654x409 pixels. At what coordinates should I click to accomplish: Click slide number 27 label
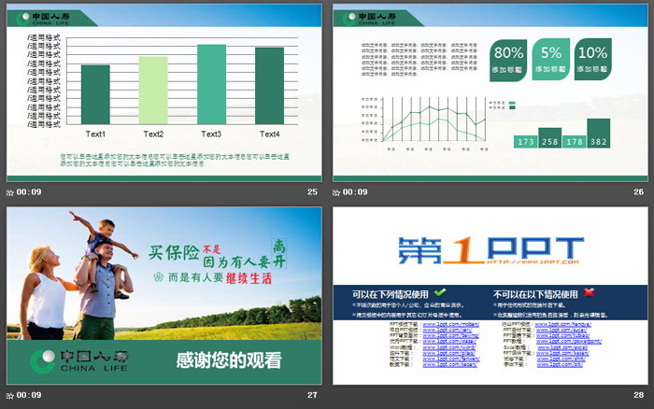point(312,395)
